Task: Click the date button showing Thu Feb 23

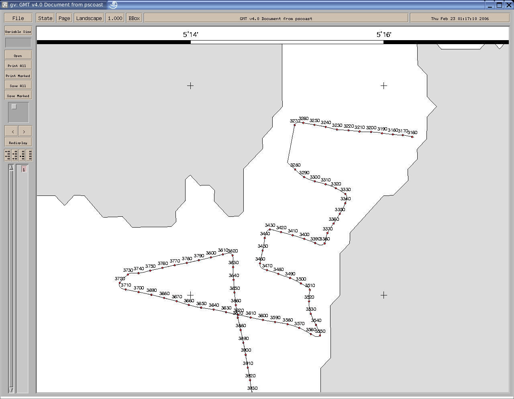Action: click(459, 18)
